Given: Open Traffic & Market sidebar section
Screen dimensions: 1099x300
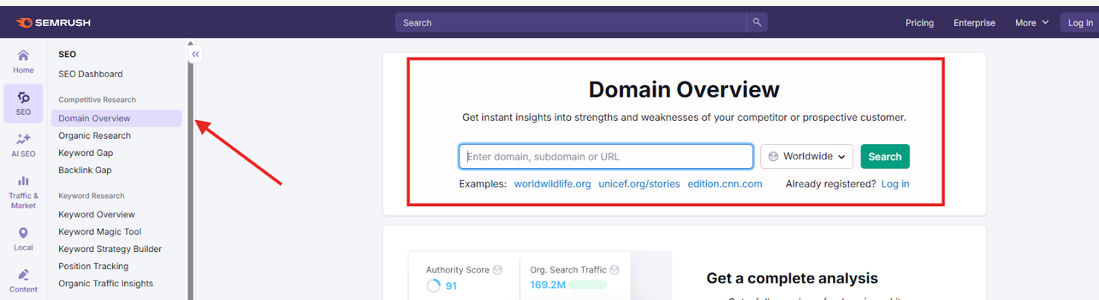Looking at the screenshot, I should click(x=23, y=191).
